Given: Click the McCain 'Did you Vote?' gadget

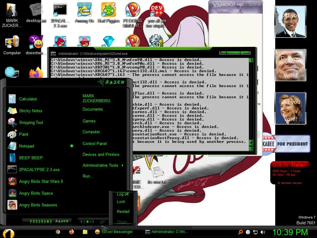Looking at the screenshot, I should [x=290, y=65].
